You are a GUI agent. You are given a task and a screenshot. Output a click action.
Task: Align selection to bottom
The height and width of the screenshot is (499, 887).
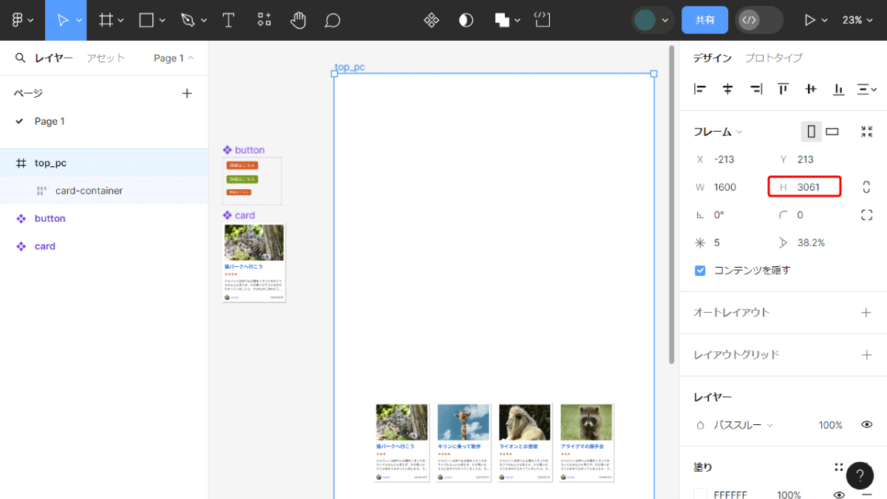click(x=838, y=89)
